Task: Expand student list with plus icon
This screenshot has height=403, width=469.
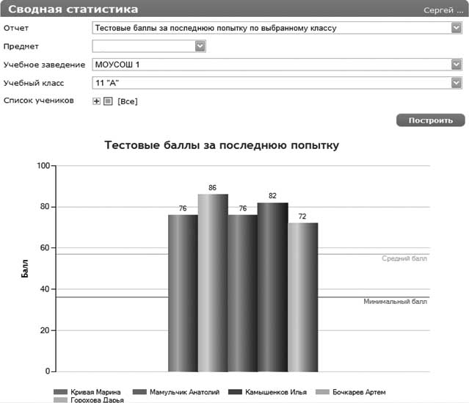Action: pos(96,101)
